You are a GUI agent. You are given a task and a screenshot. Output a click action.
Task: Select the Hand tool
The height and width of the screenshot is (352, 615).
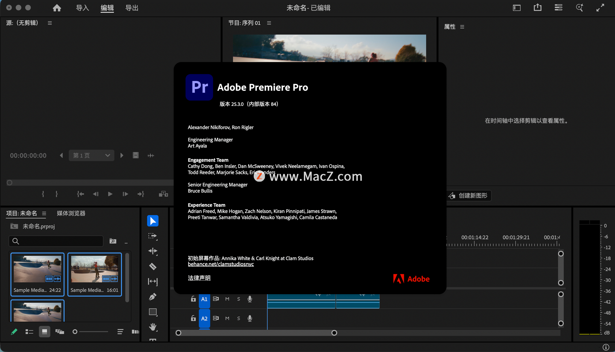point(153,327)
